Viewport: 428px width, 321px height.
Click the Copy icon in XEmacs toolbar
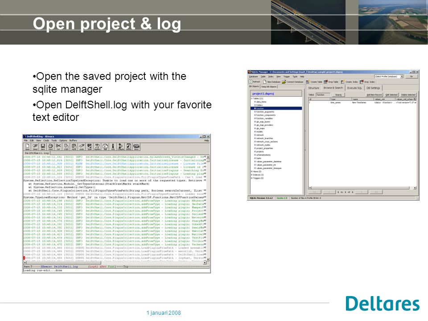pos(66,147)
